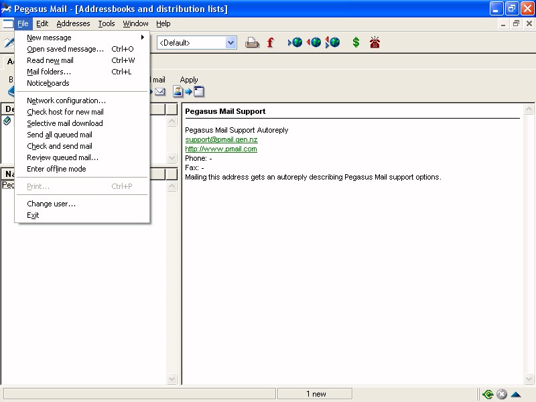Viewport: 536px width, 402px height.
Task: Click the blue triangle status bar icon
Action: (x=516, y=395)
